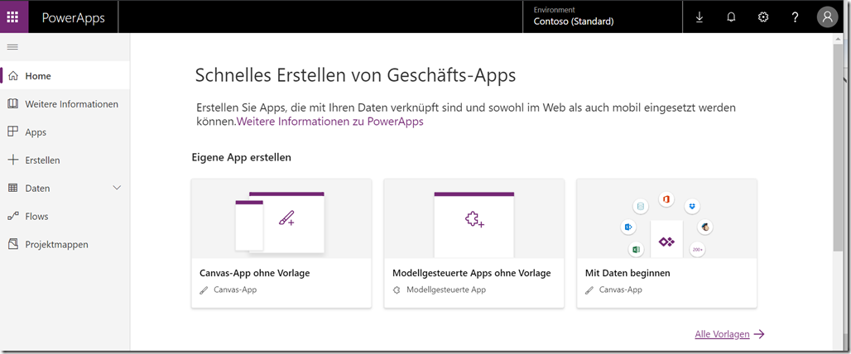Screen dimensions: 851x354
Task: Select Erstellen in the sidebar
Action: tap(65, 160)
